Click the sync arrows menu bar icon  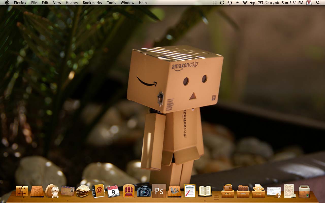[x=222, y=3]
